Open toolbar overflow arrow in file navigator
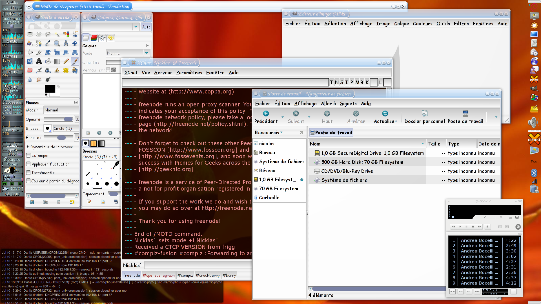The image size is (541, 304). (x=496, y=117)
